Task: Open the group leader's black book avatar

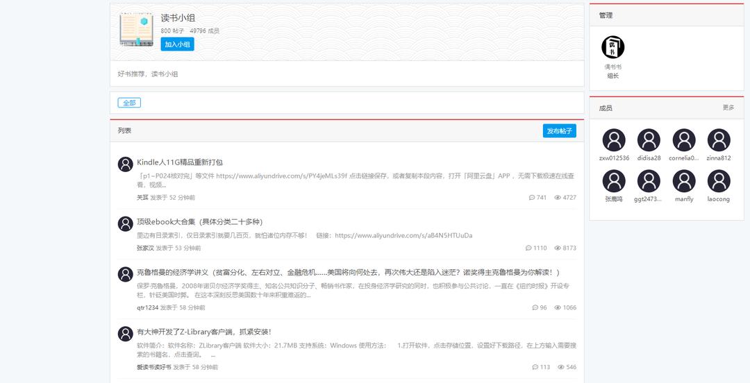Action: [612, 47]
